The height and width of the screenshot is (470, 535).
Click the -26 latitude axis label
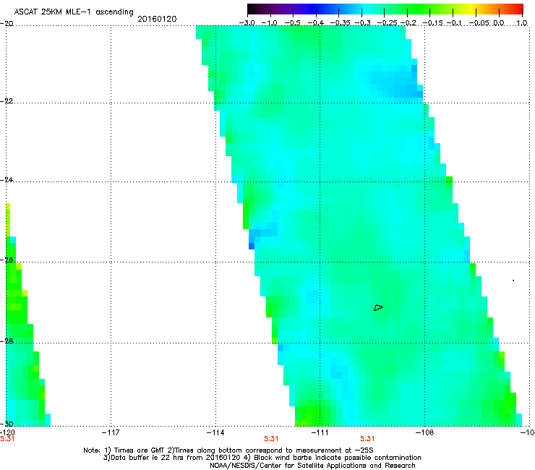[x=7, y=260]
